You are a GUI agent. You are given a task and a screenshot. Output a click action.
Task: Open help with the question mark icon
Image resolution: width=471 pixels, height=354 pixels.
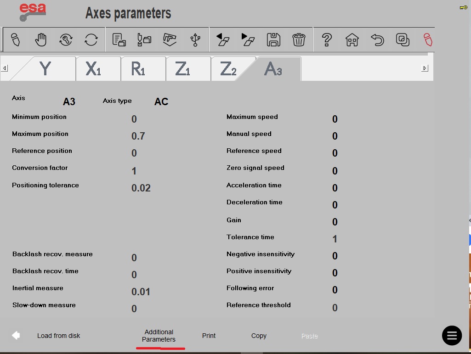click(x=327, y=39)
